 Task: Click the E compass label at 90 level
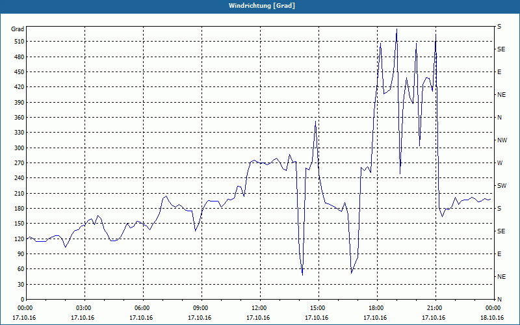[x=499, y=254]
